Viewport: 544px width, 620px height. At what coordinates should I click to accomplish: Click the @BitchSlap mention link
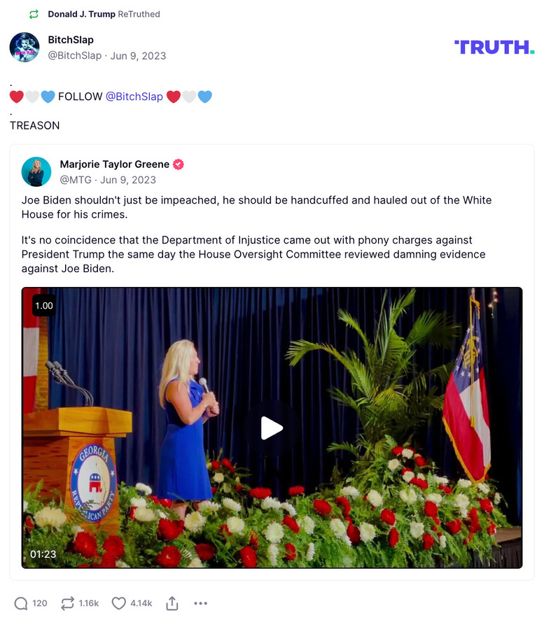coord(134,97)
